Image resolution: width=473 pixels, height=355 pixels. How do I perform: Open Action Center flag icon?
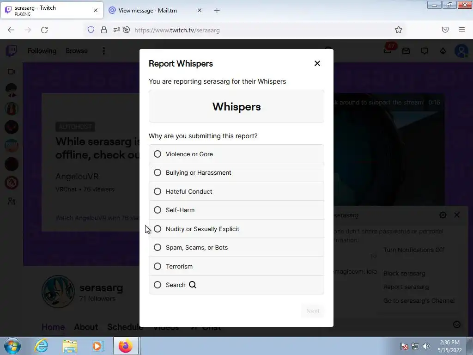(404, 346)
